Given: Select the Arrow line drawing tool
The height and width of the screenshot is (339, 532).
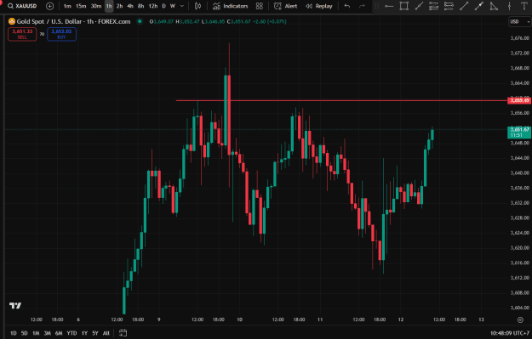Looking at the screenshot, I should (479, 6).
